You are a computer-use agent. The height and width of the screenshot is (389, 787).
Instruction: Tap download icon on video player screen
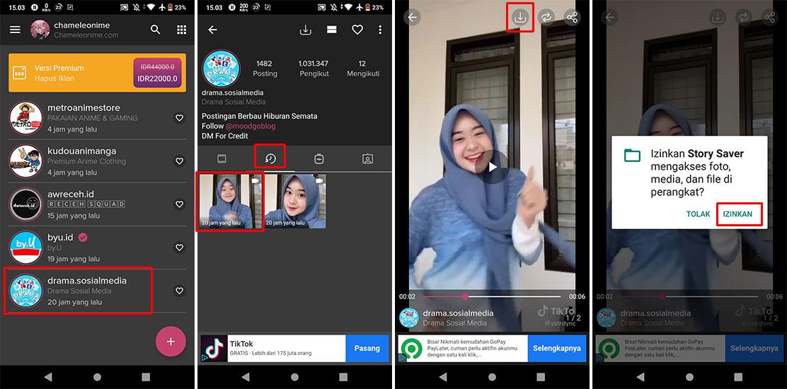pos(520,18)
